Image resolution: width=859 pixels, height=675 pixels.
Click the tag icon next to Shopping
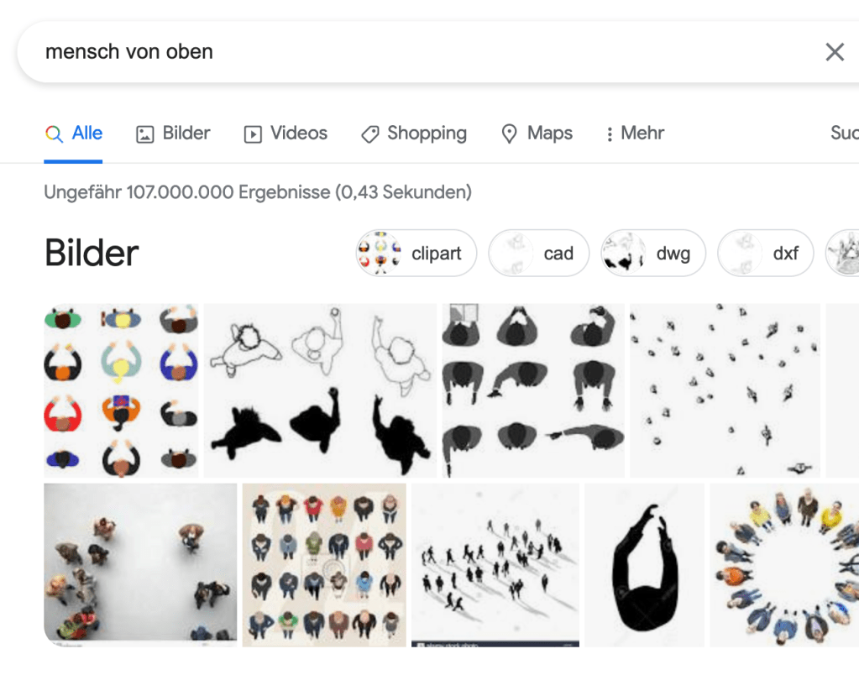point(369,133)
